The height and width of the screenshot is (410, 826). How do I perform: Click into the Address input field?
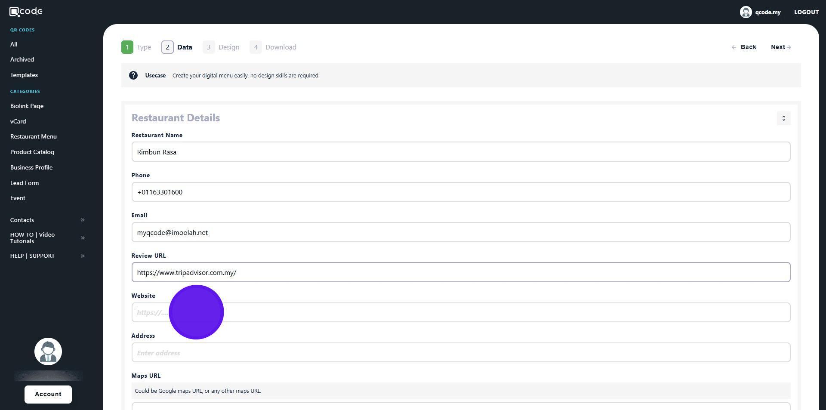pyautogui.click(x=460, y=353)
